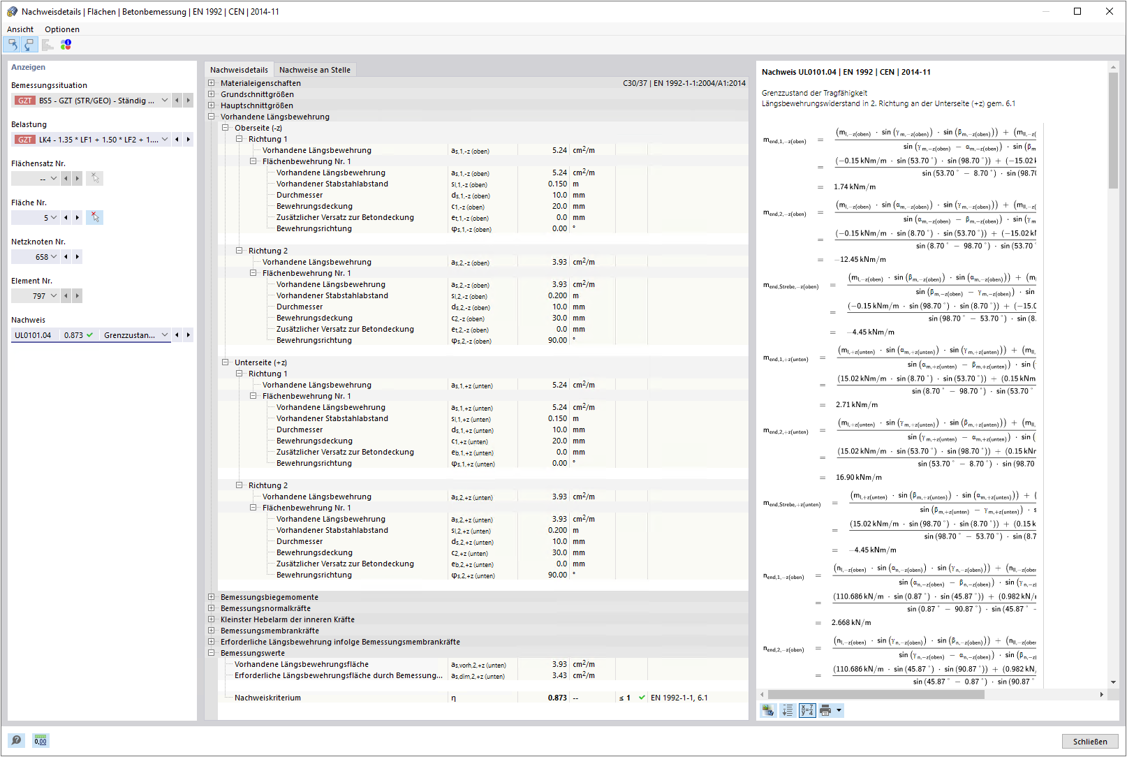Screen dimensions: 1127x757
Task: Open the Fläche Nr. dropdown
Action: click(54, 218)
